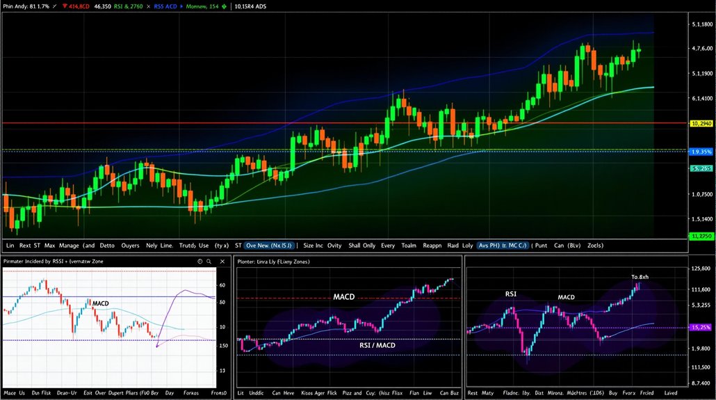Click Rest in the right panel footer
This screenshot has width=716, height=400.
[473, 392]
